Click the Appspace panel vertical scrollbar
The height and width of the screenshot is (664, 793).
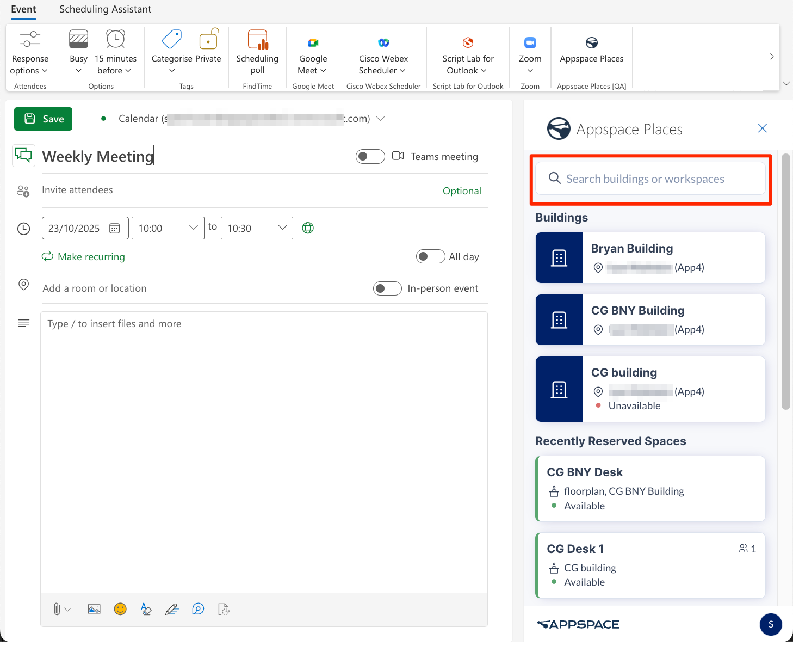coord(785,281)
